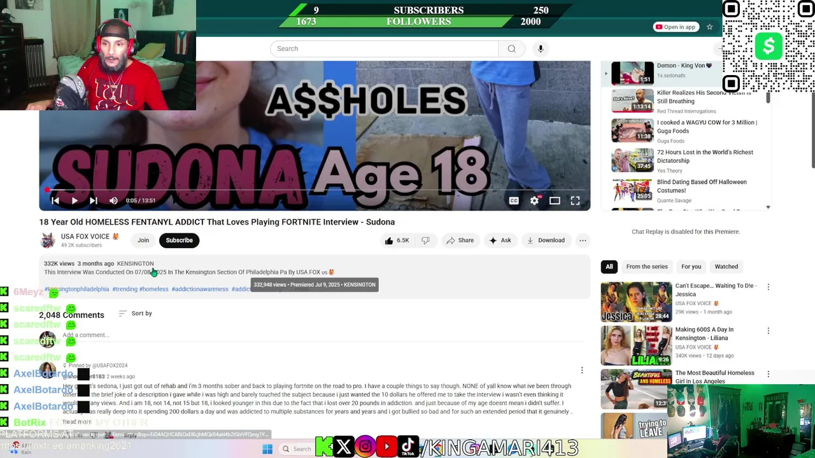The width and height of the screenshot is (815, 458).
Task: Open the pinned comment's options menu
Action: coord(581,370)
